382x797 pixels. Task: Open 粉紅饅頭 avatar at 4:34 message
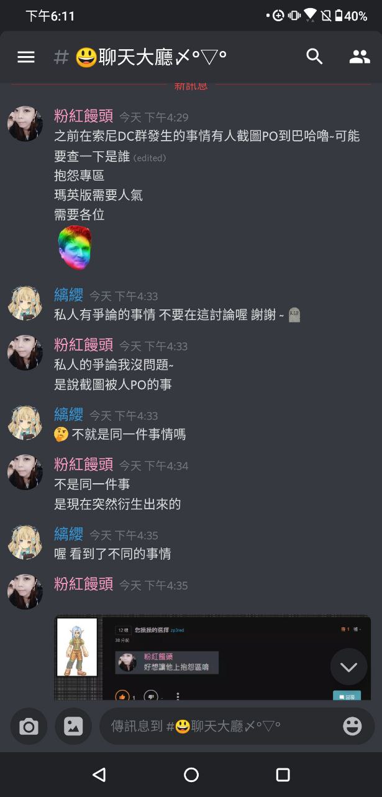click(x=25, y=472)
